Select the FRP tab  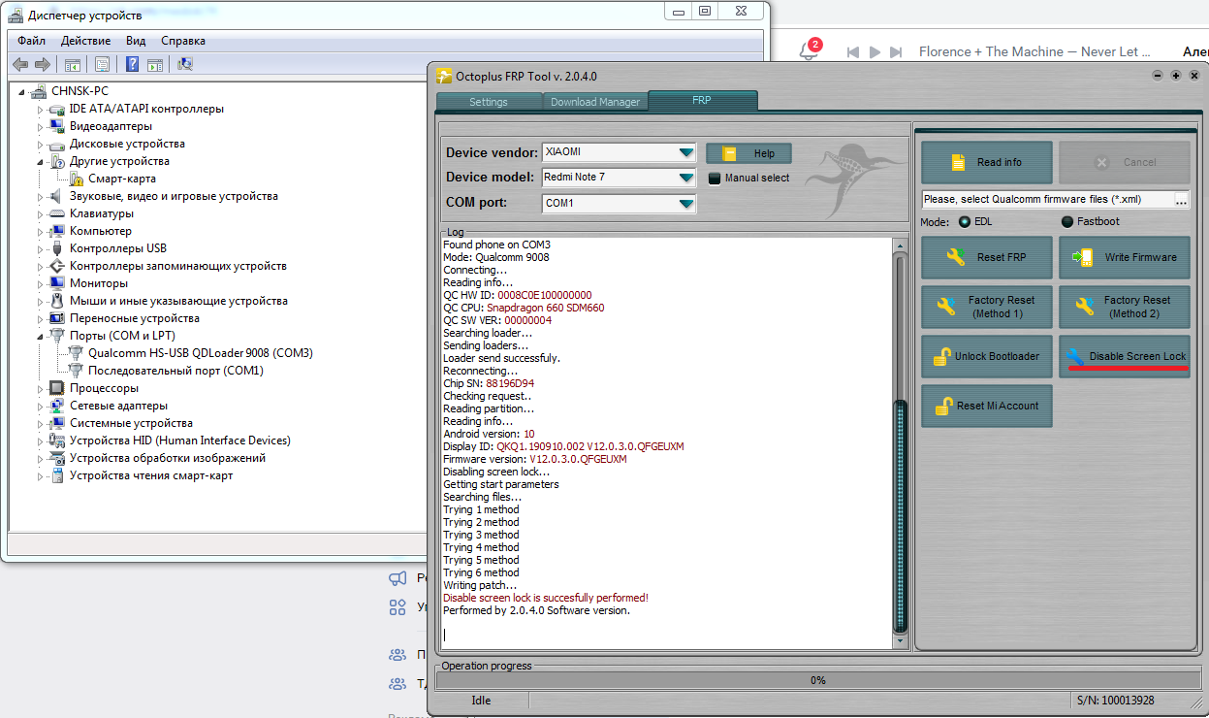[x=702, y=101]
